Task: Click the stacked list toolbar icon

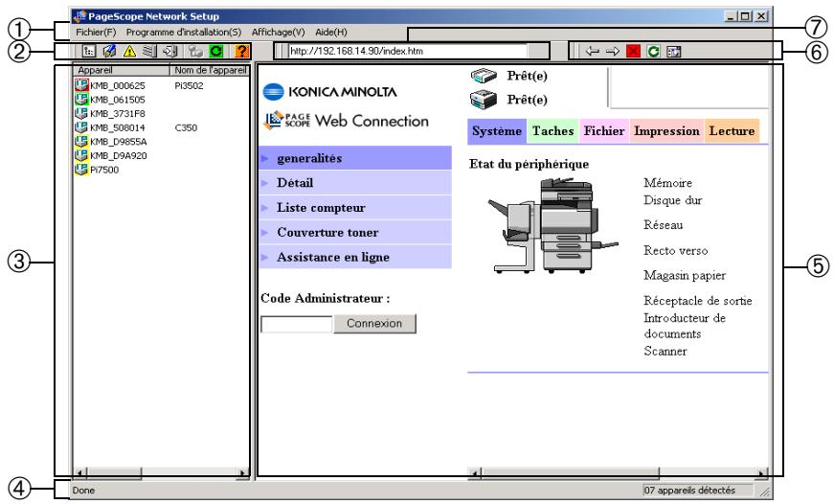Action: point(150,51)
